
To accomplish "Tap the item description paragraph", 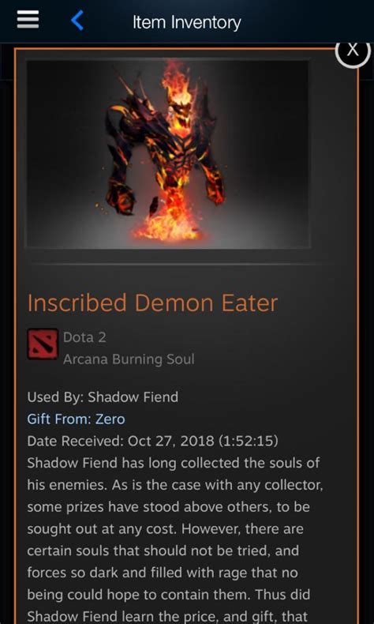I will tap(175, 539).
